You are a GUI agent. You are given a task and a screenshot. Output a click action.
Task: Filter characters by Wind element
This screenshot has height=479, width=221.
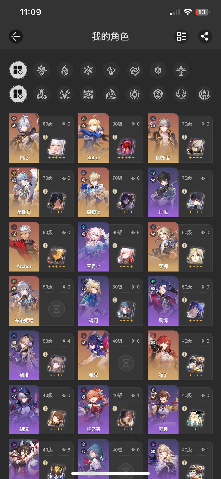point(134,71)
